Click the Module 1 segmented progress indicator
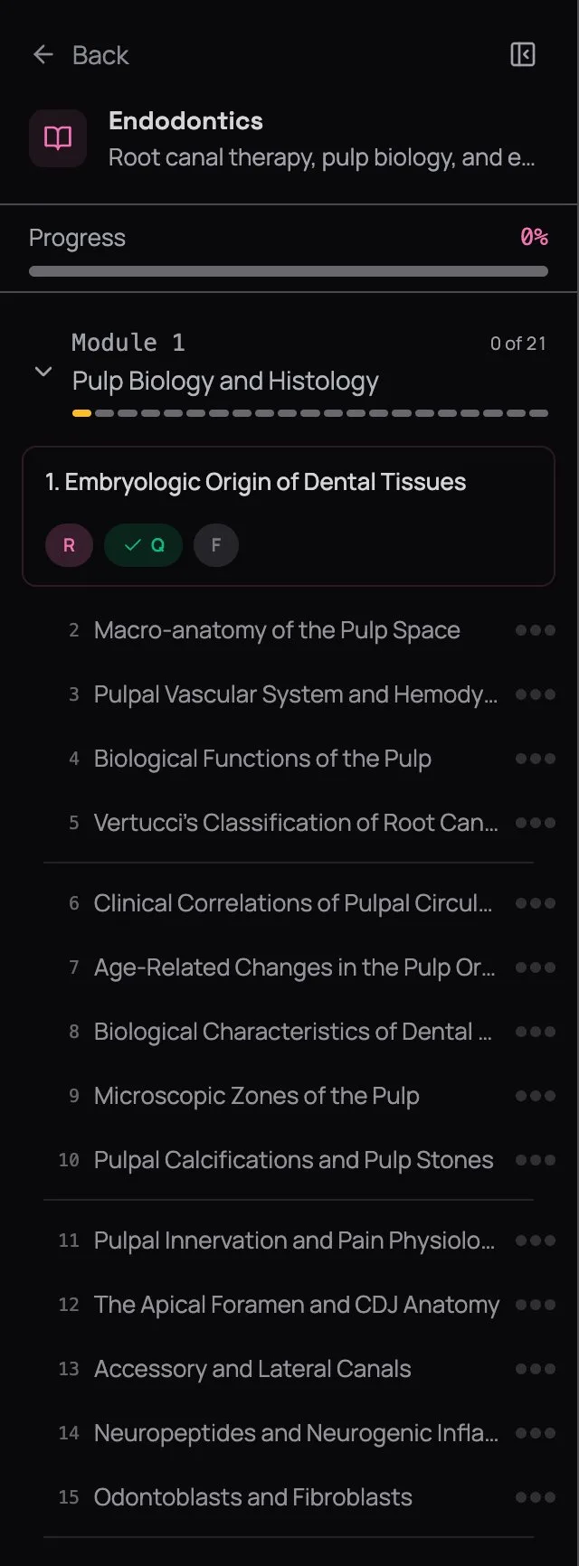The width and height of the screenshot is (579, 1566). coord(310,413)
